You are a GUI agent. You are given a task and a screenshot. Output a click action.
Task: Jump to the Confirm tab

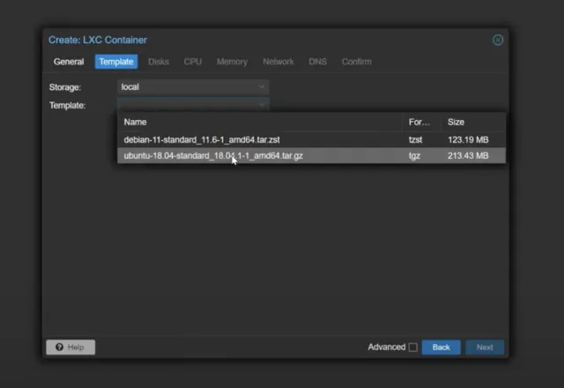356,62
